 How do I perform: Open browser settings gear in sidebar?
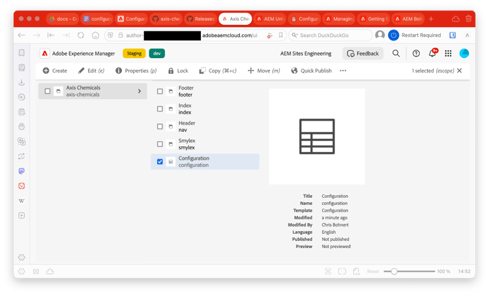[22, 257]
